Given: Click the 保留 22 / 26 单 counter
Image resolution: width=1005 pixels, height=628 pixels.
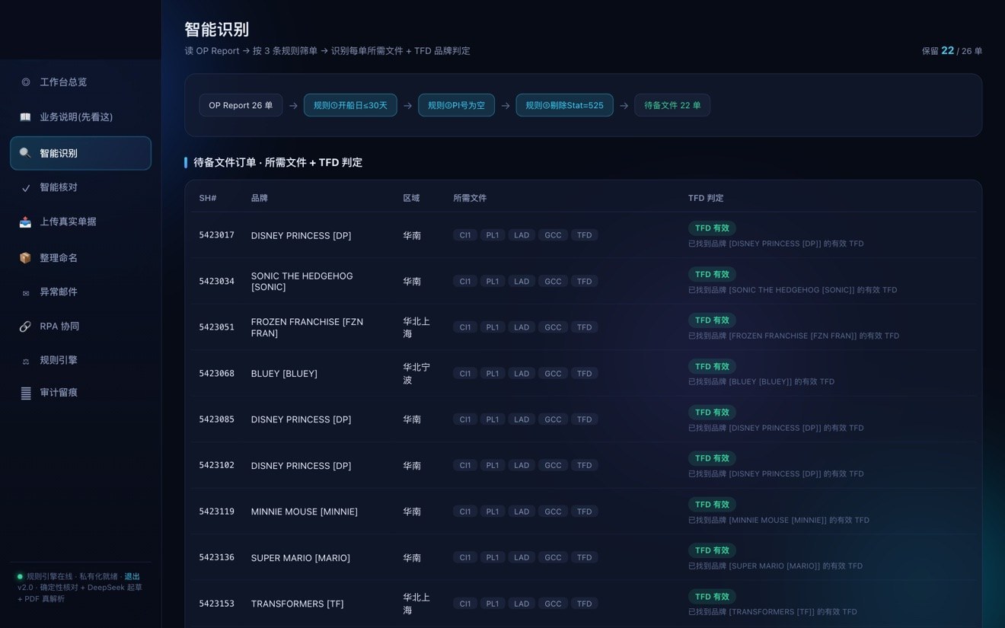Looking at the screenshot, I should 952,51.
